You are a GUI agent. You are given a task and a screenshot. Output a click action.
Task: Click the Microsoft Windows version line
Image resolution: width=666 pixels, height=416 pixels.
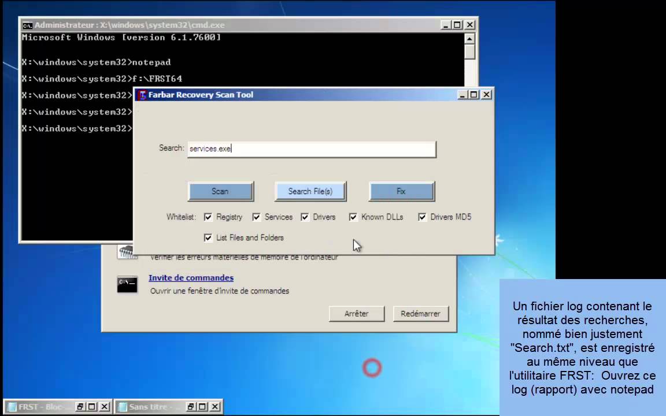tap(121, 38)
